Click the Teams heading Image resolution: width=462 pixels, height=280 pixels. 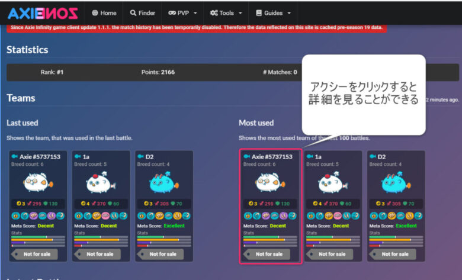21,98
